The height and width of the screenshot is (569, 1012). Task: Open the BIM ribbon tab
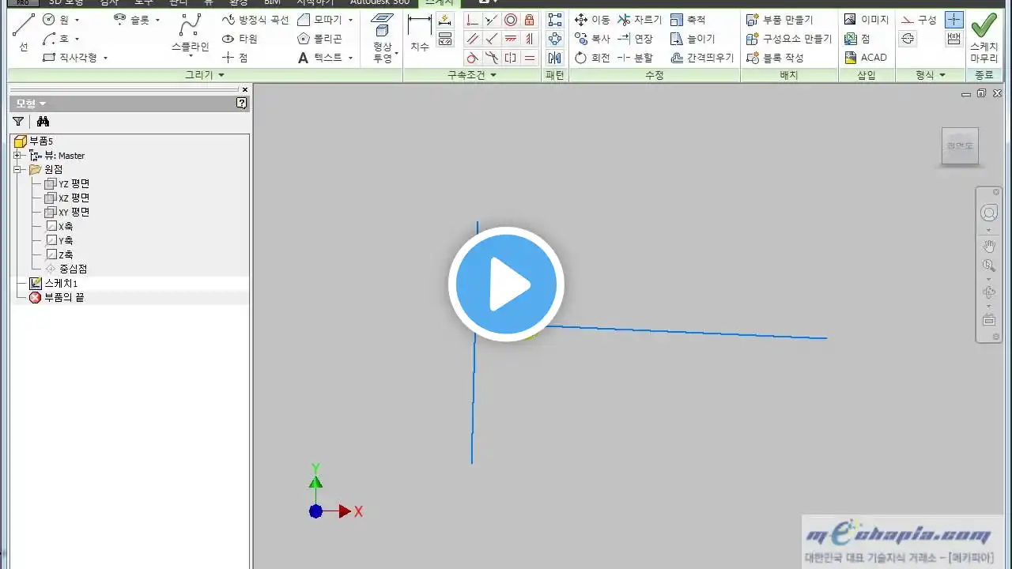point(272,2)
